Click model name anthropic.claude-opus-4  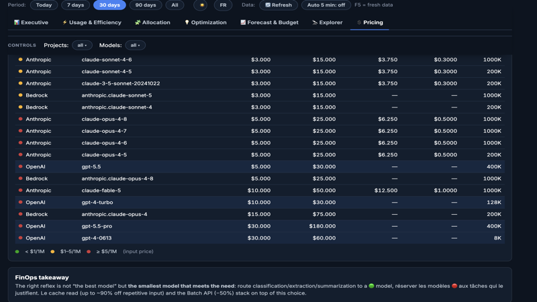click(x=114, y=214)
